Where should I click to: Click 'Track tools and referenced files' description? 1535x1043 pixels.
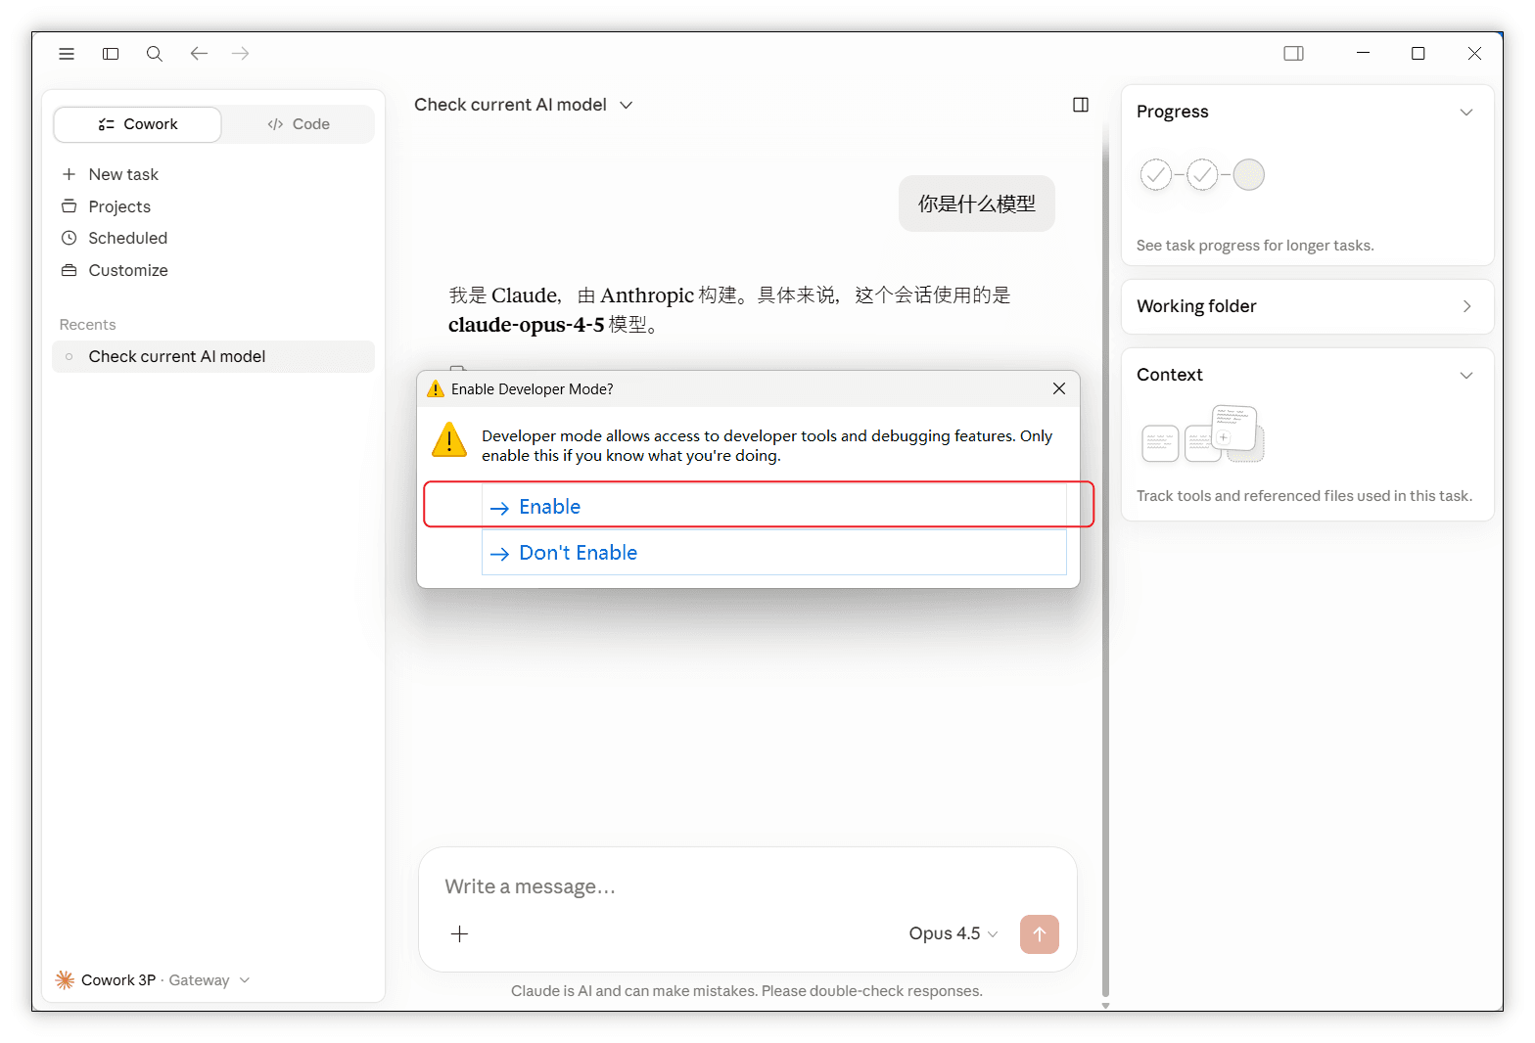coord(1304,496)
